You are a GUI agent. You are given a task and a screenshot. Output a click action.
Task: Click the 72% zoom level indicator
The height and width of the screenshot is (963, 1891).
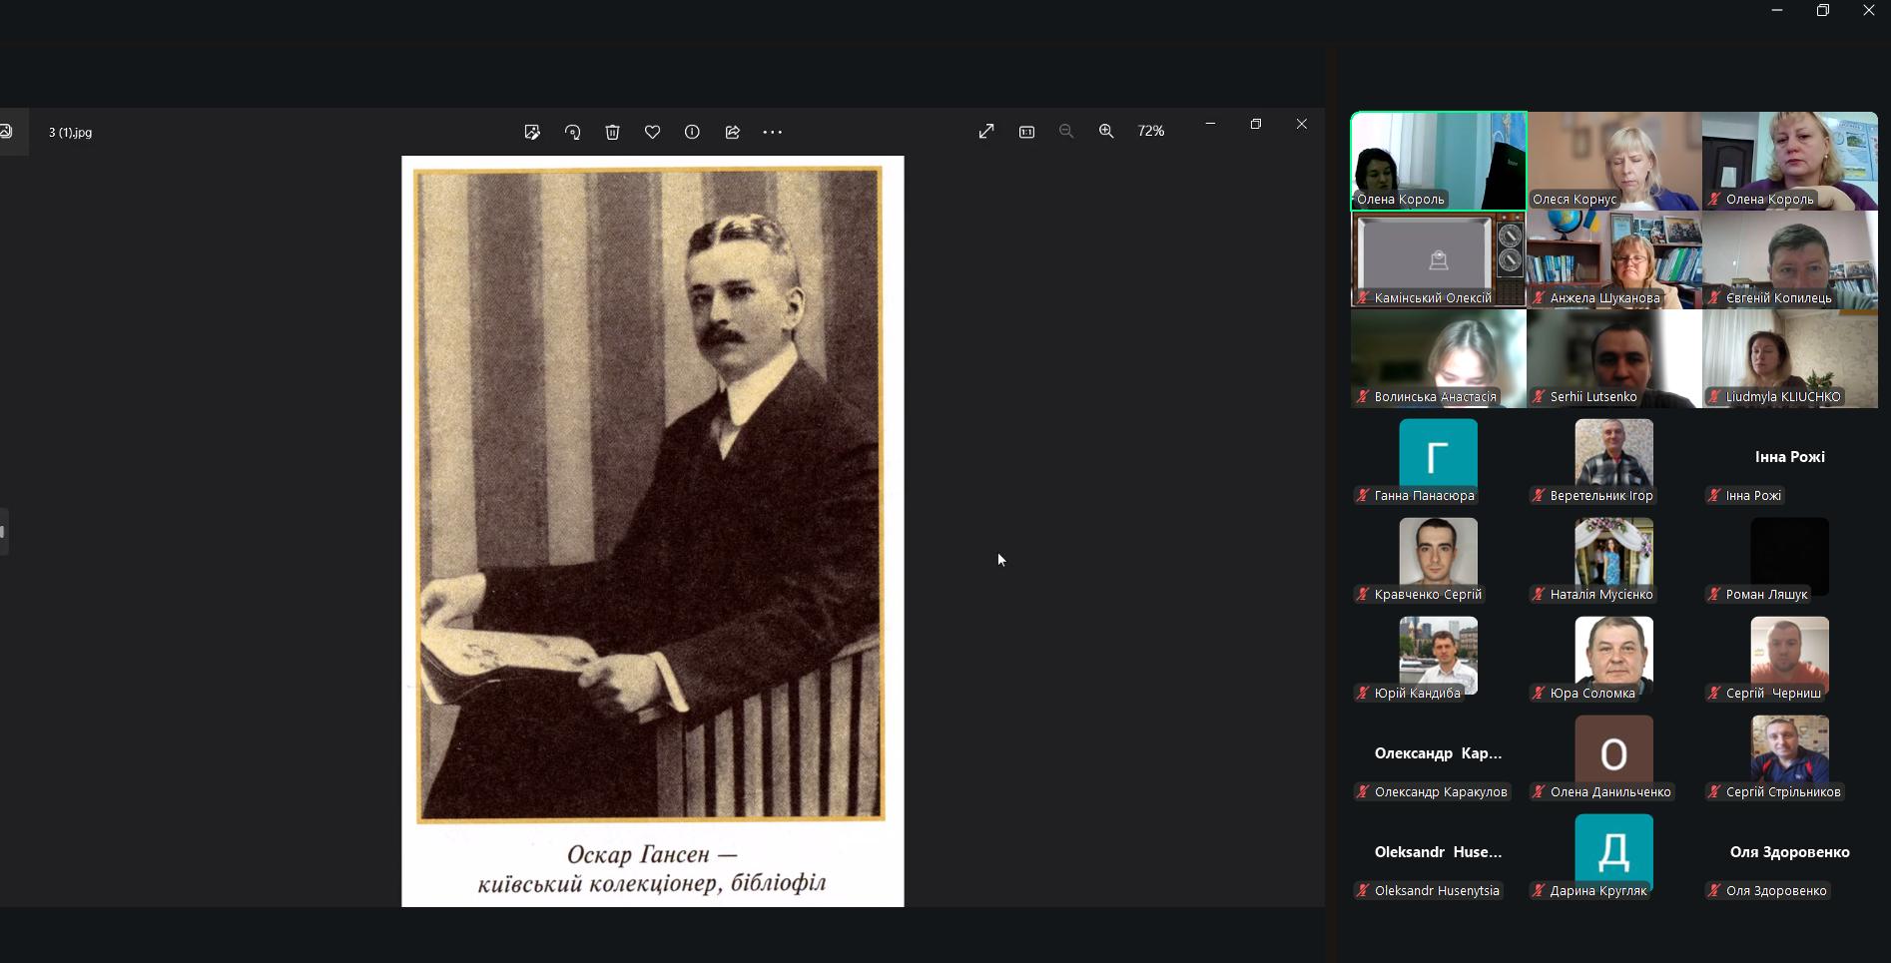pyautogui.click(x=1151, y=131)
